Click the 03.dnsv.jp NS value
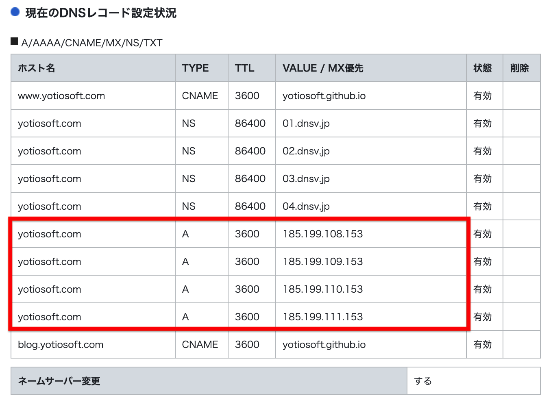Viewport: 553px width, 400px height. tap(306, 179)
